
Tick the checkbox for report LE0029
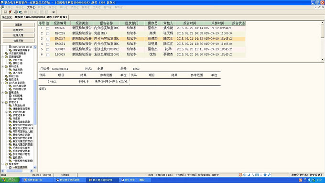48,55
